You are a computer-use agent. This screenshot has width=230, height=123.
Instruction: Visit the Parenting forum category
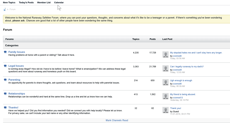[14, 80]
